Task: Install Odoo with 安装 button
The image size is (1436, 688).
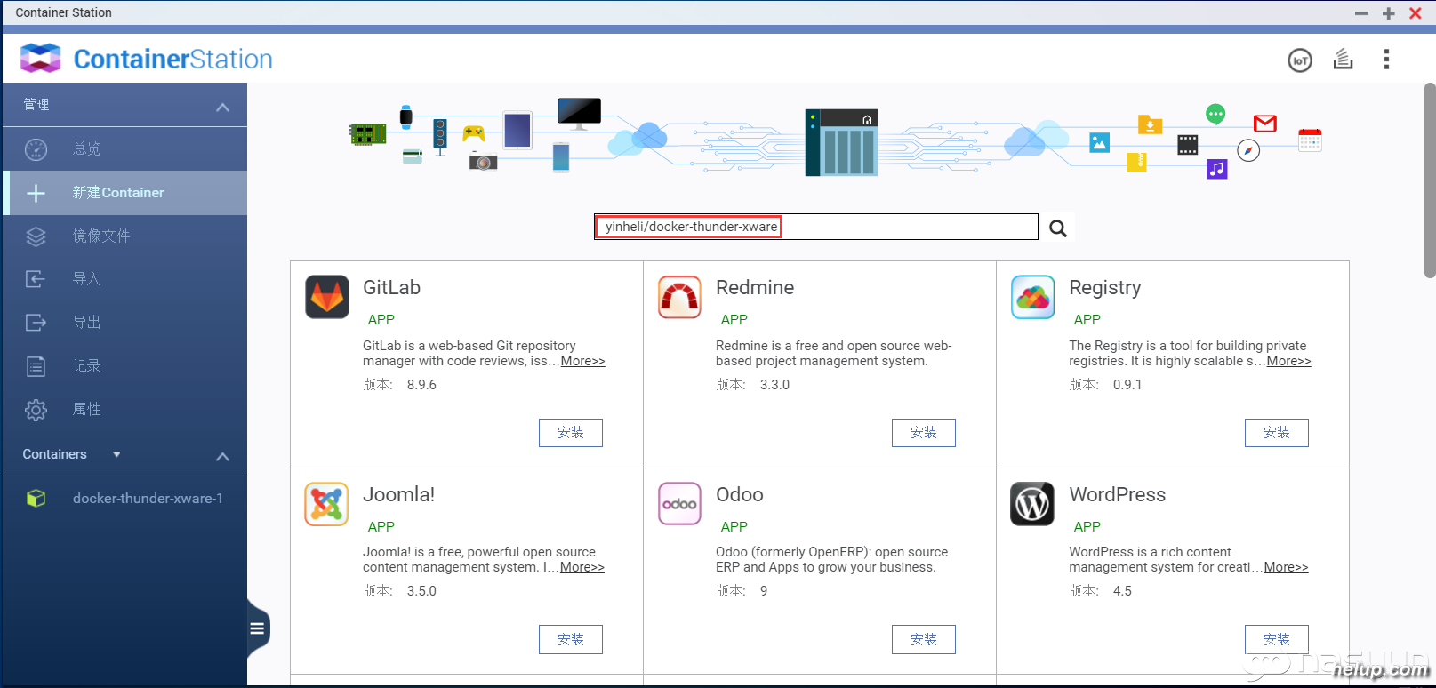Action: tap(924, 639)
